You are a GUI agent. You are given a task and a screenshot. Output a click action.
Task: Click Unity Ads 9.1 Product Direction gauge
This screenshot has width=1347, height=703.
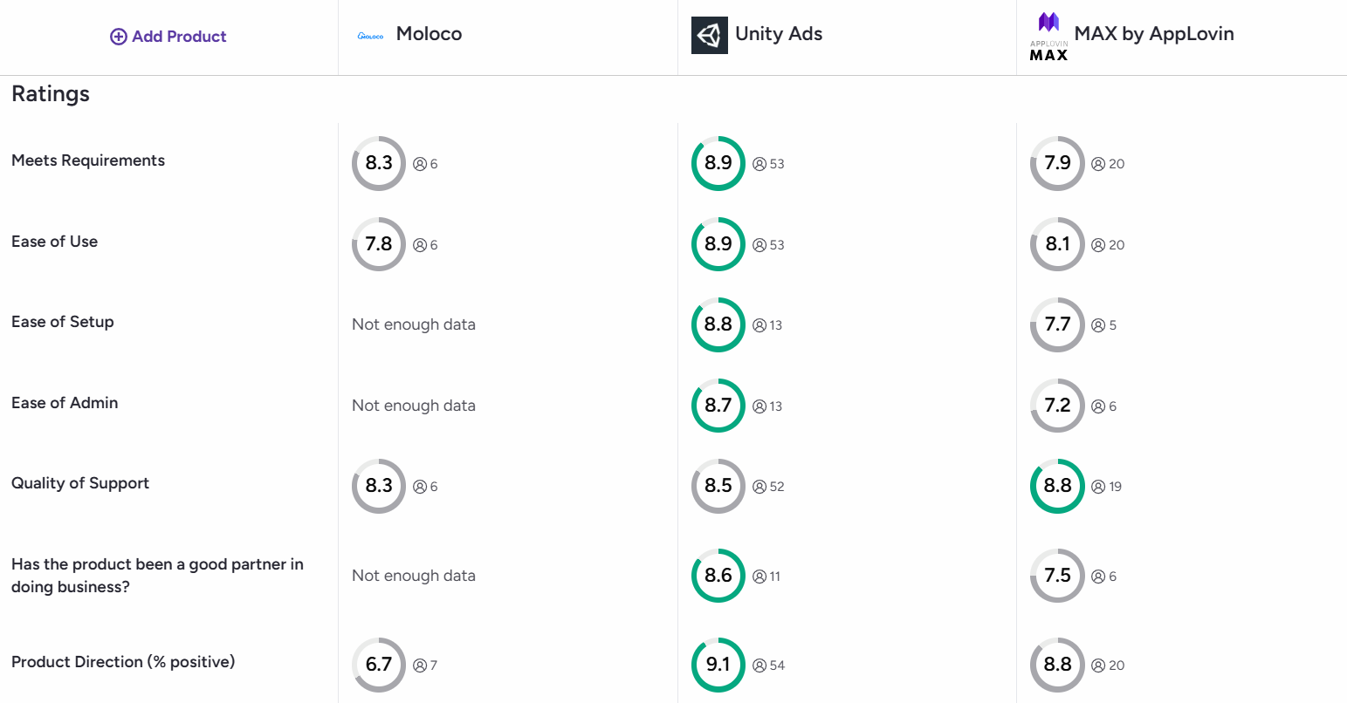pyautogui.click(x=718, y=665)
